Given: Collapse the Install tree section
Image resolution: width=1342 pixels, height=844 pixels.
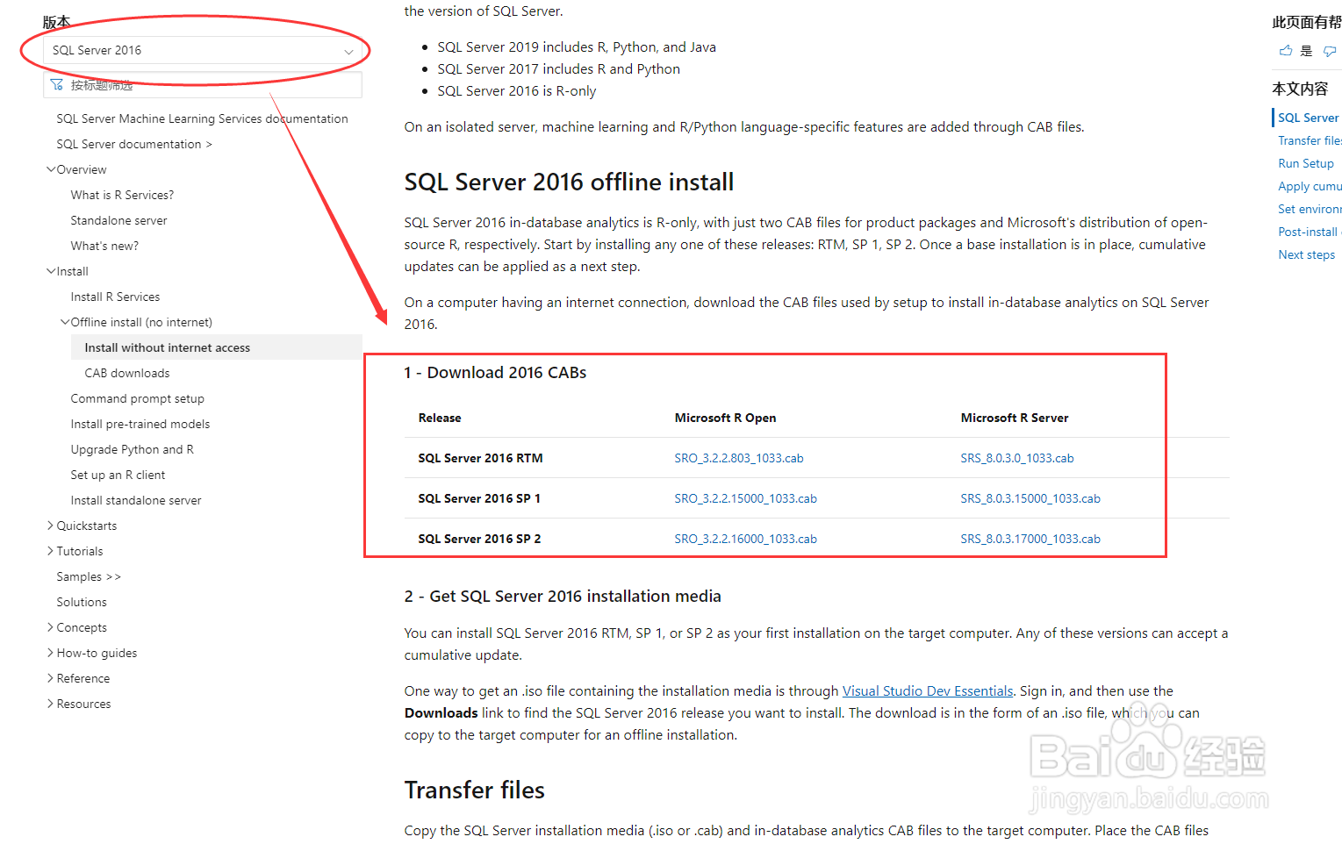Looking at the screenshot, I should pos(51,271).
